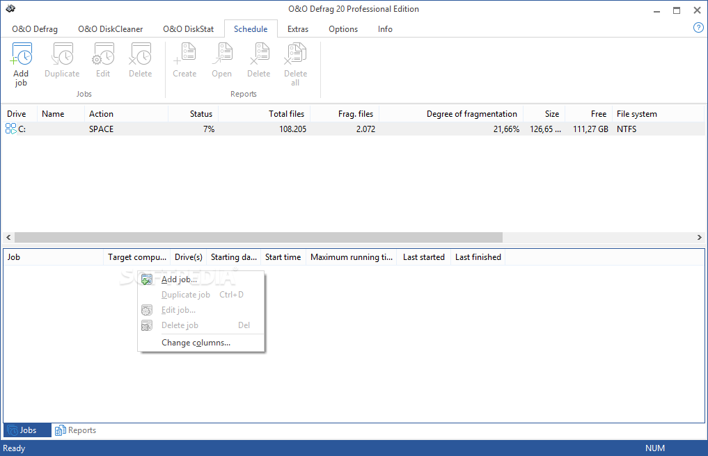Click the Create report icon
The width and height of the screenshot is (708, 456).
(184, 55)
